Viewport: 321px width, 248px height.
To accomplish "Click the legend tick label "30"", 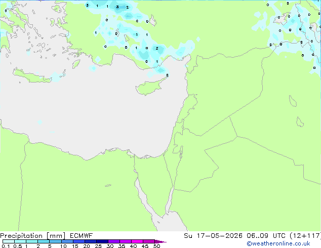I will pos(110,246).
